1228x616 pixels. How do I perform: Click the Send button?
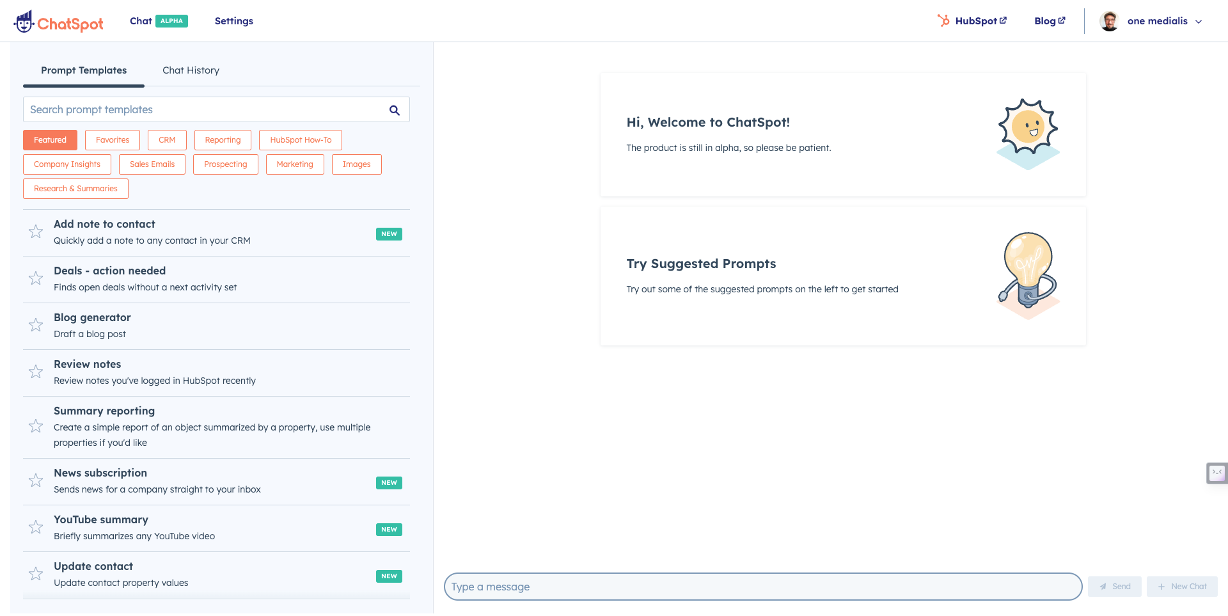click(1115, 587)
